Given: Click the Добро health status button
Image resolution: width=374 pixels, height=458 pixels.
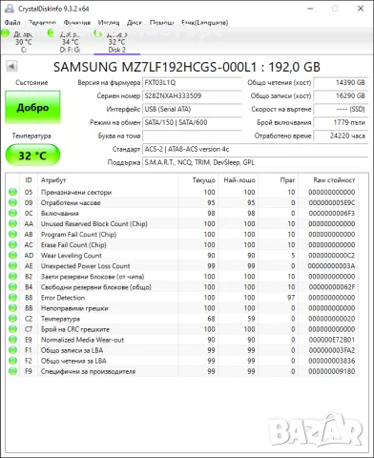Looking at the screenshot, I should (32, 108).
